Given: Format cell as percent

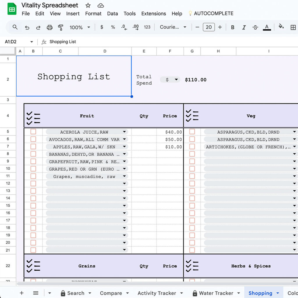Looking at the screenshot, I should coord(113,27).
